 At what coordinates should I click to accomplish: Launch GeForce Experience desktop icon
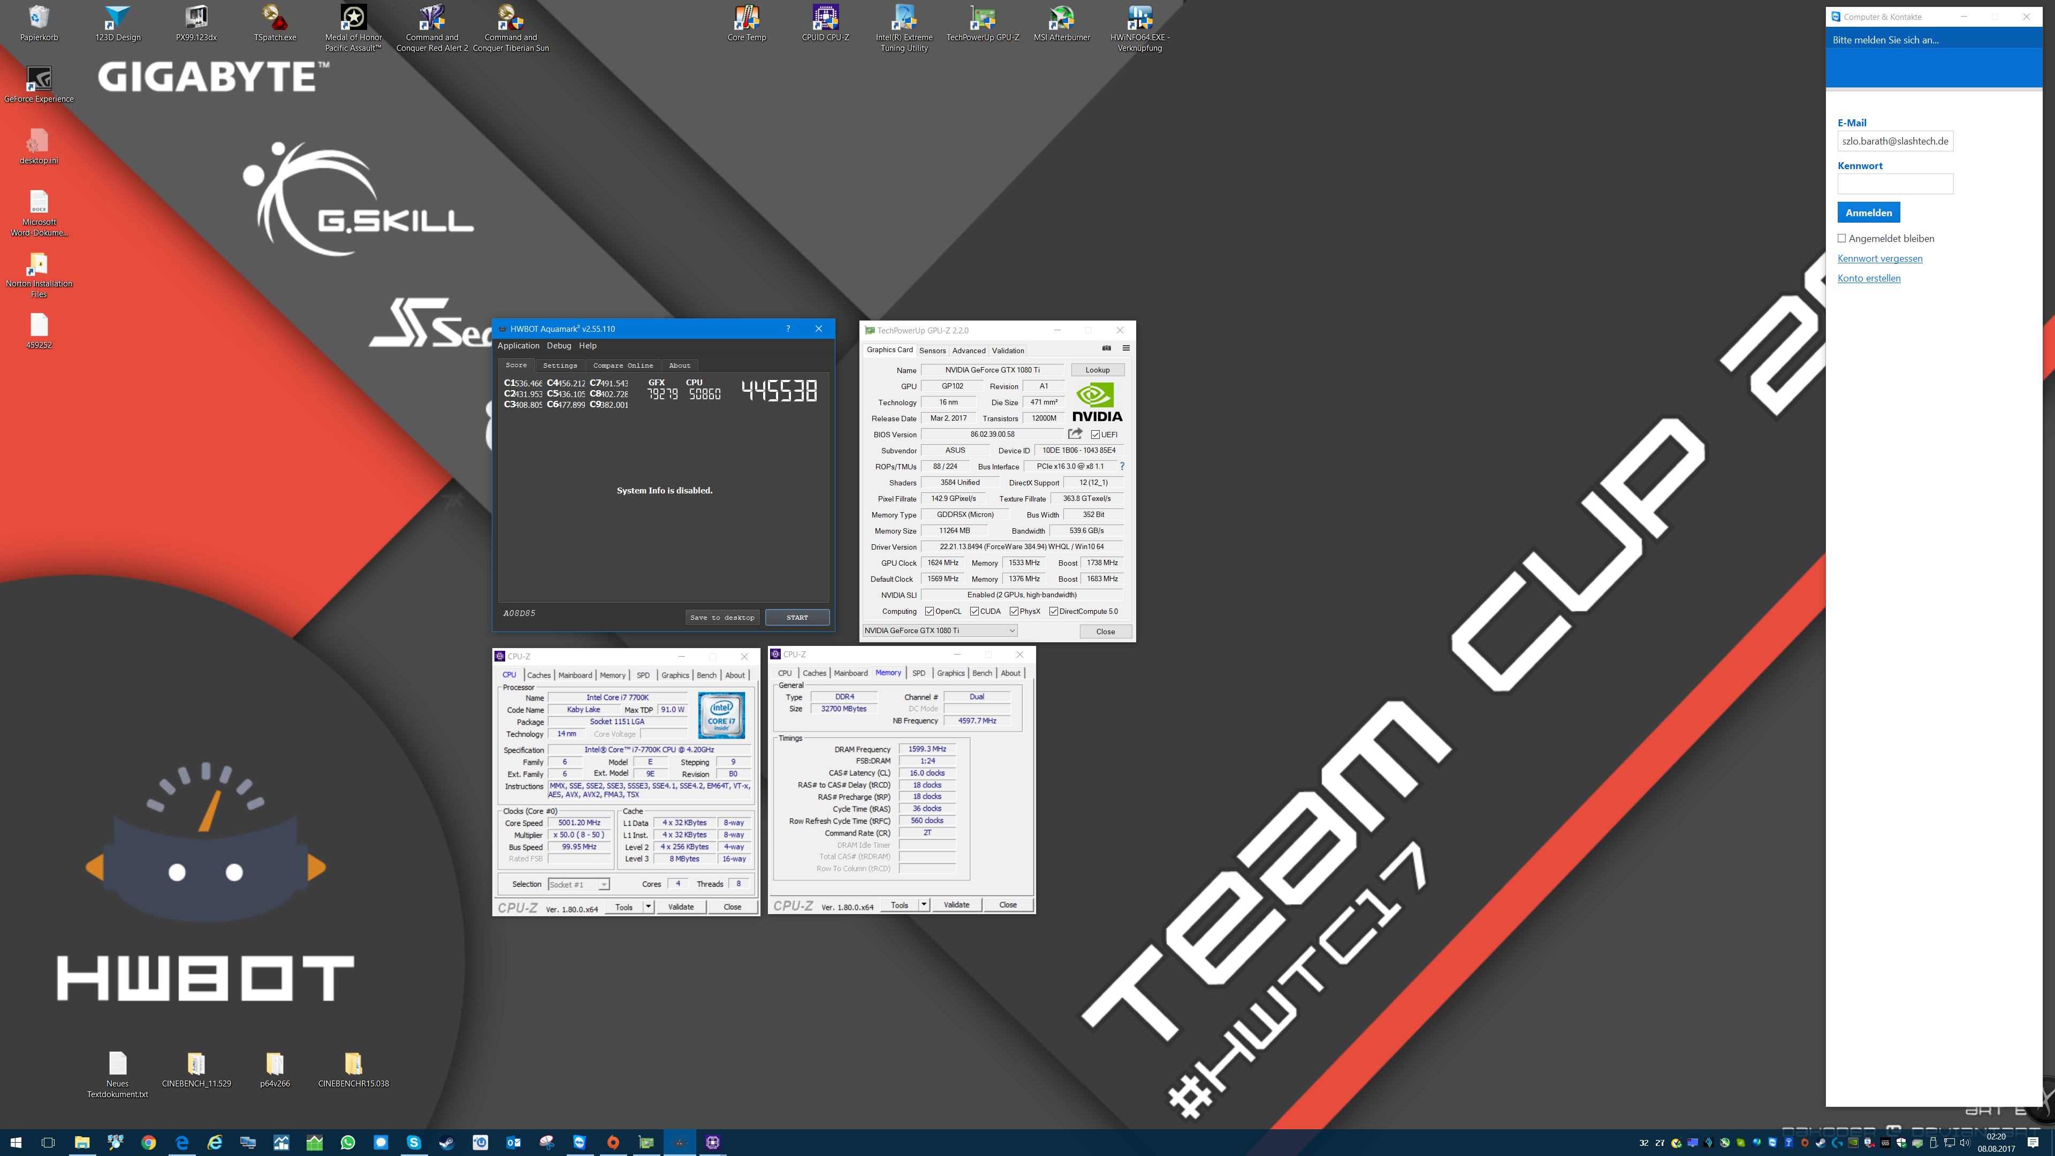39,85
